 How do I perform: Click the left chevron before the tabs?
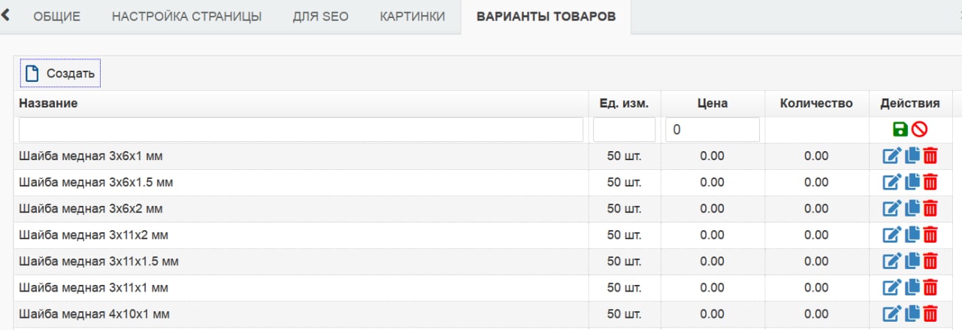tap(5, 15)
